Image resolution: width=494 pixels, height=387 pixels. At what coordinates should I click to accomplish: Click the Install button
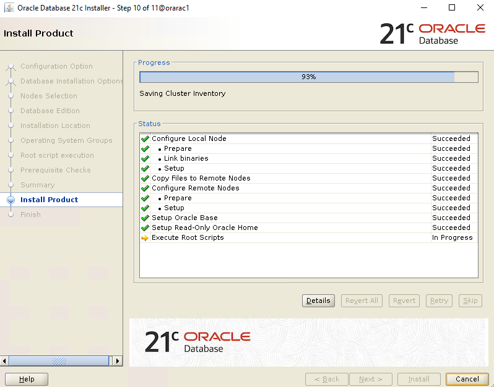[418, 379]
